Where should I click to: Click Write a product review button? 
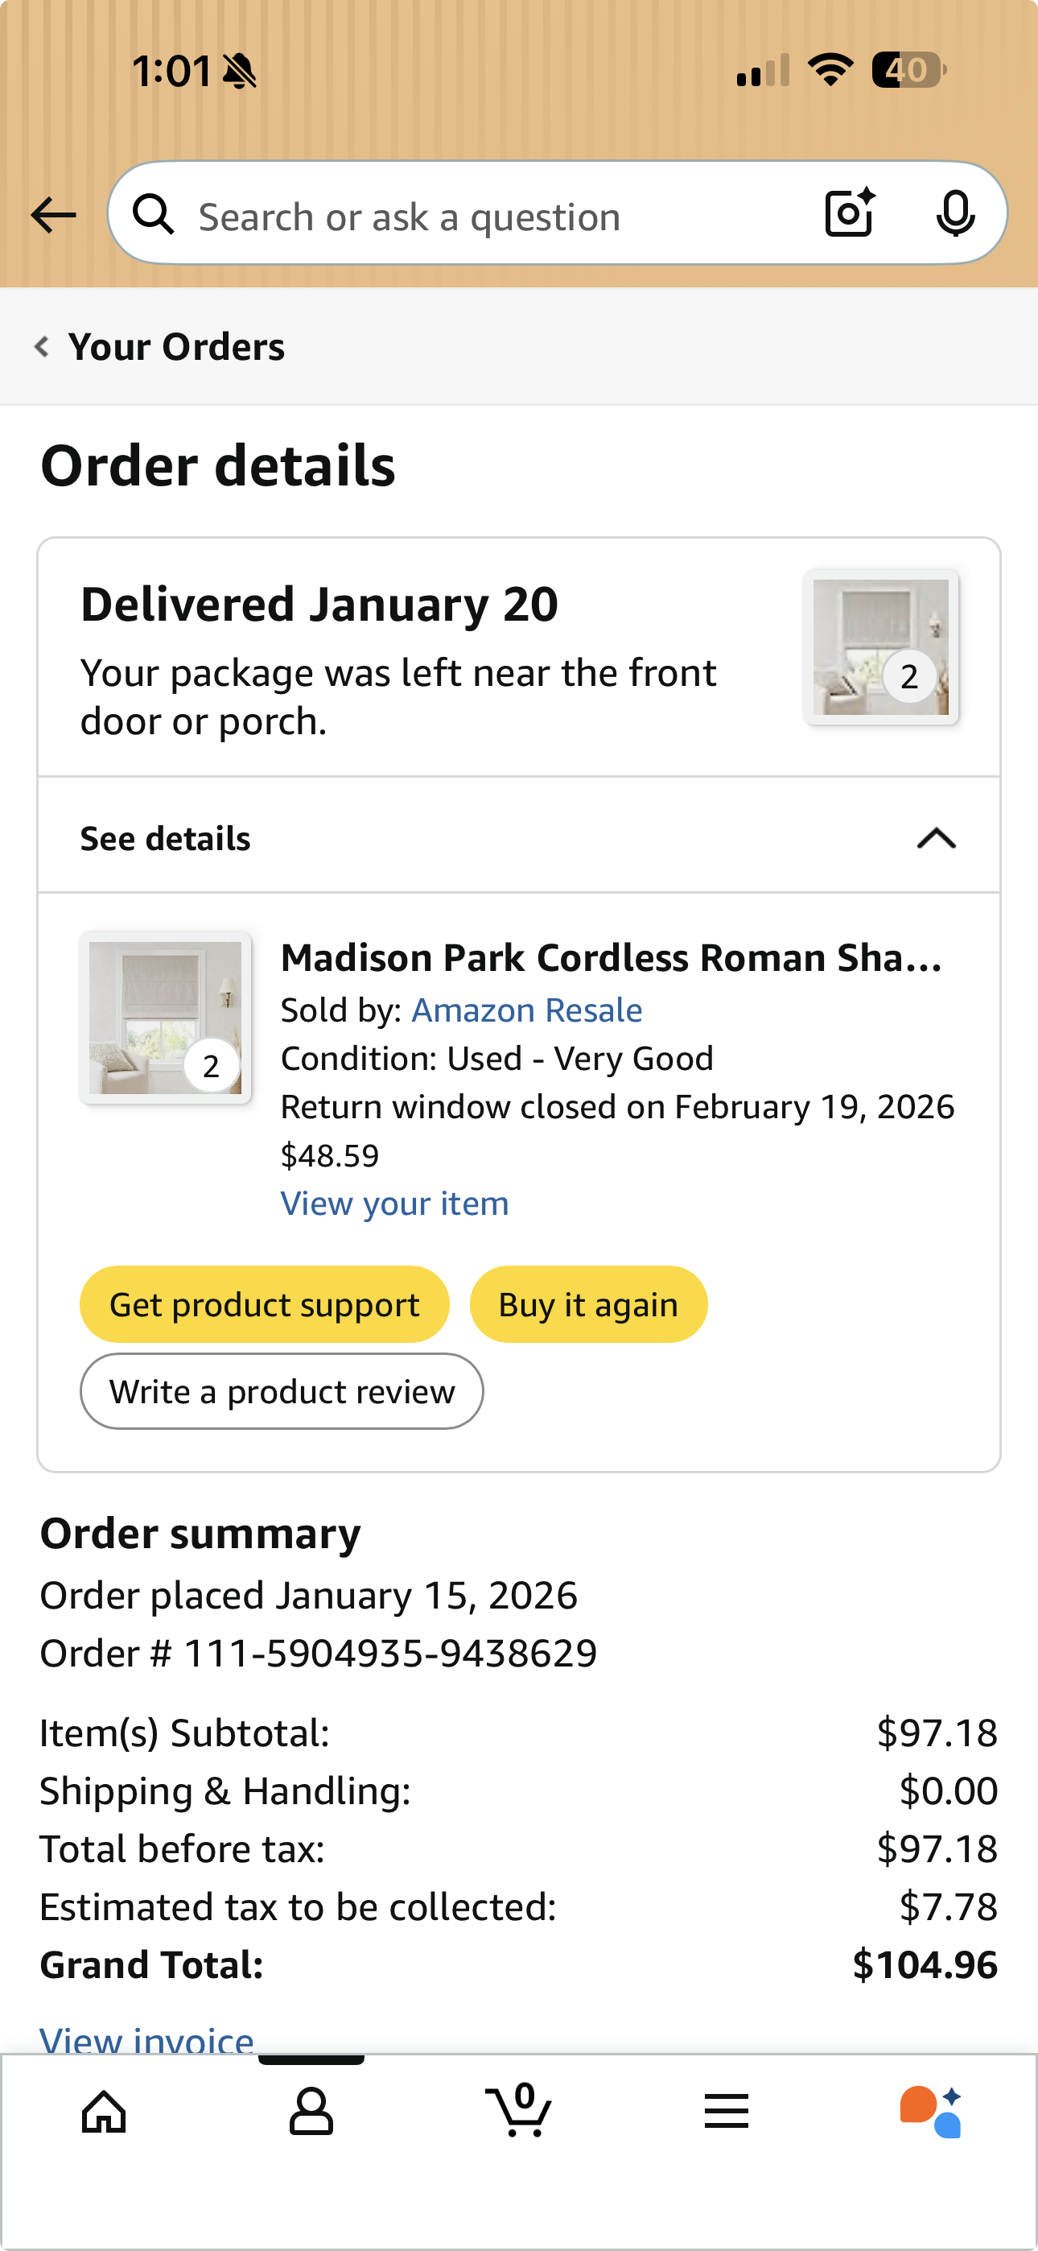pyautogui.click(x=282, y=1392)
